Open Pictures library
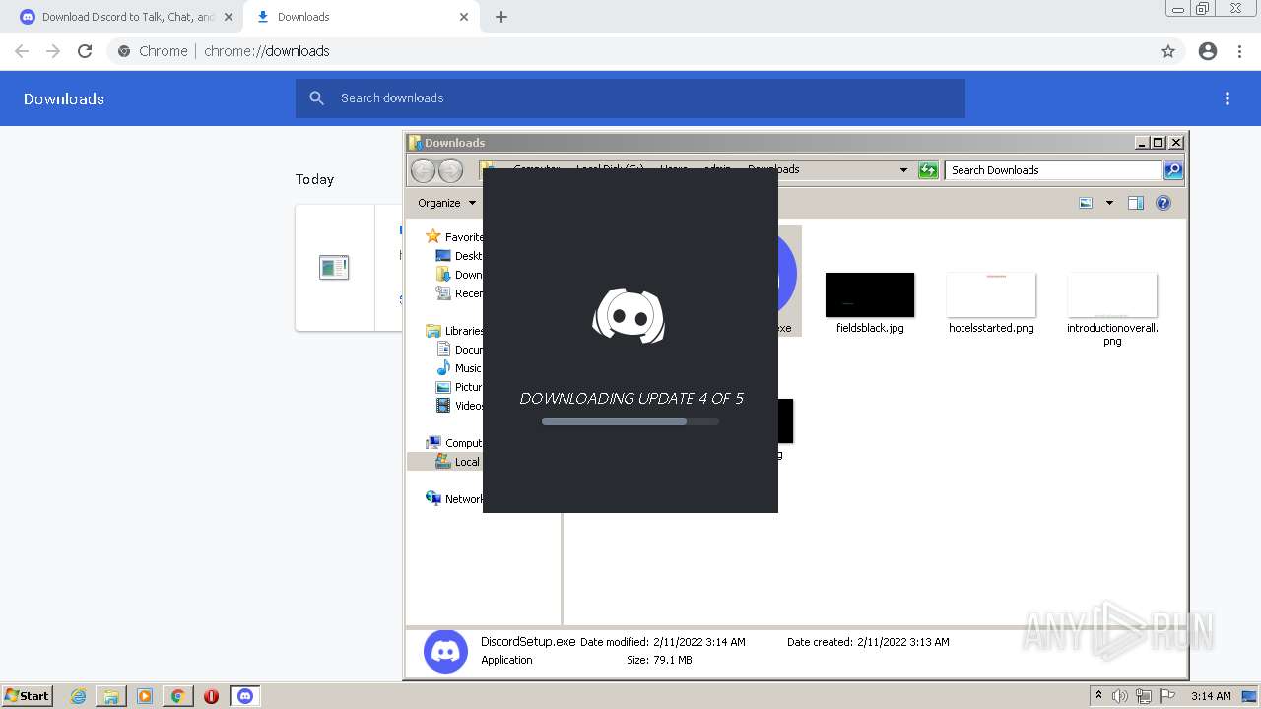The image size is (1261, 709). [459, 387]
